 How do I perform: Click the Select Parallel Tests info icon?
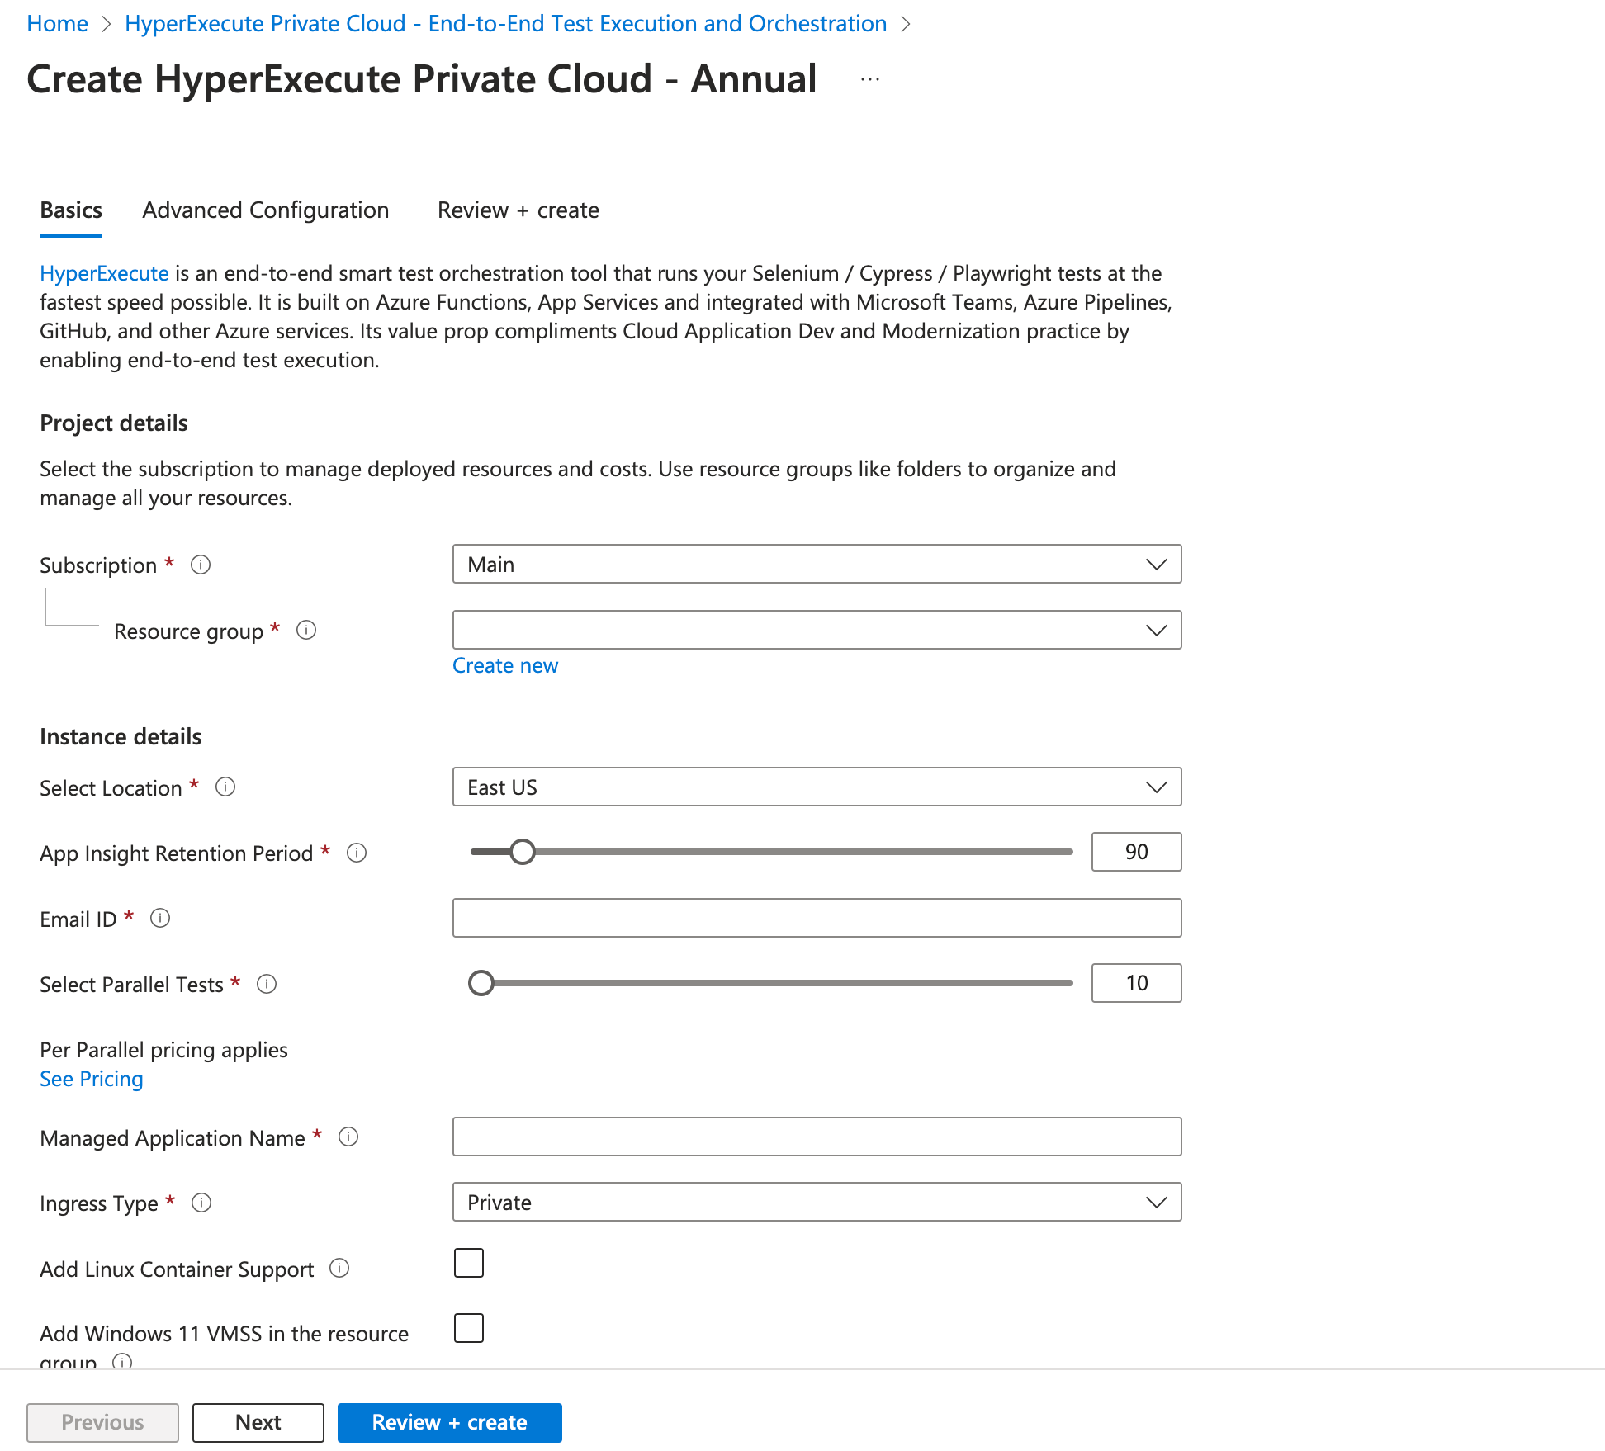pyautogui.click(x=267, y=984)
